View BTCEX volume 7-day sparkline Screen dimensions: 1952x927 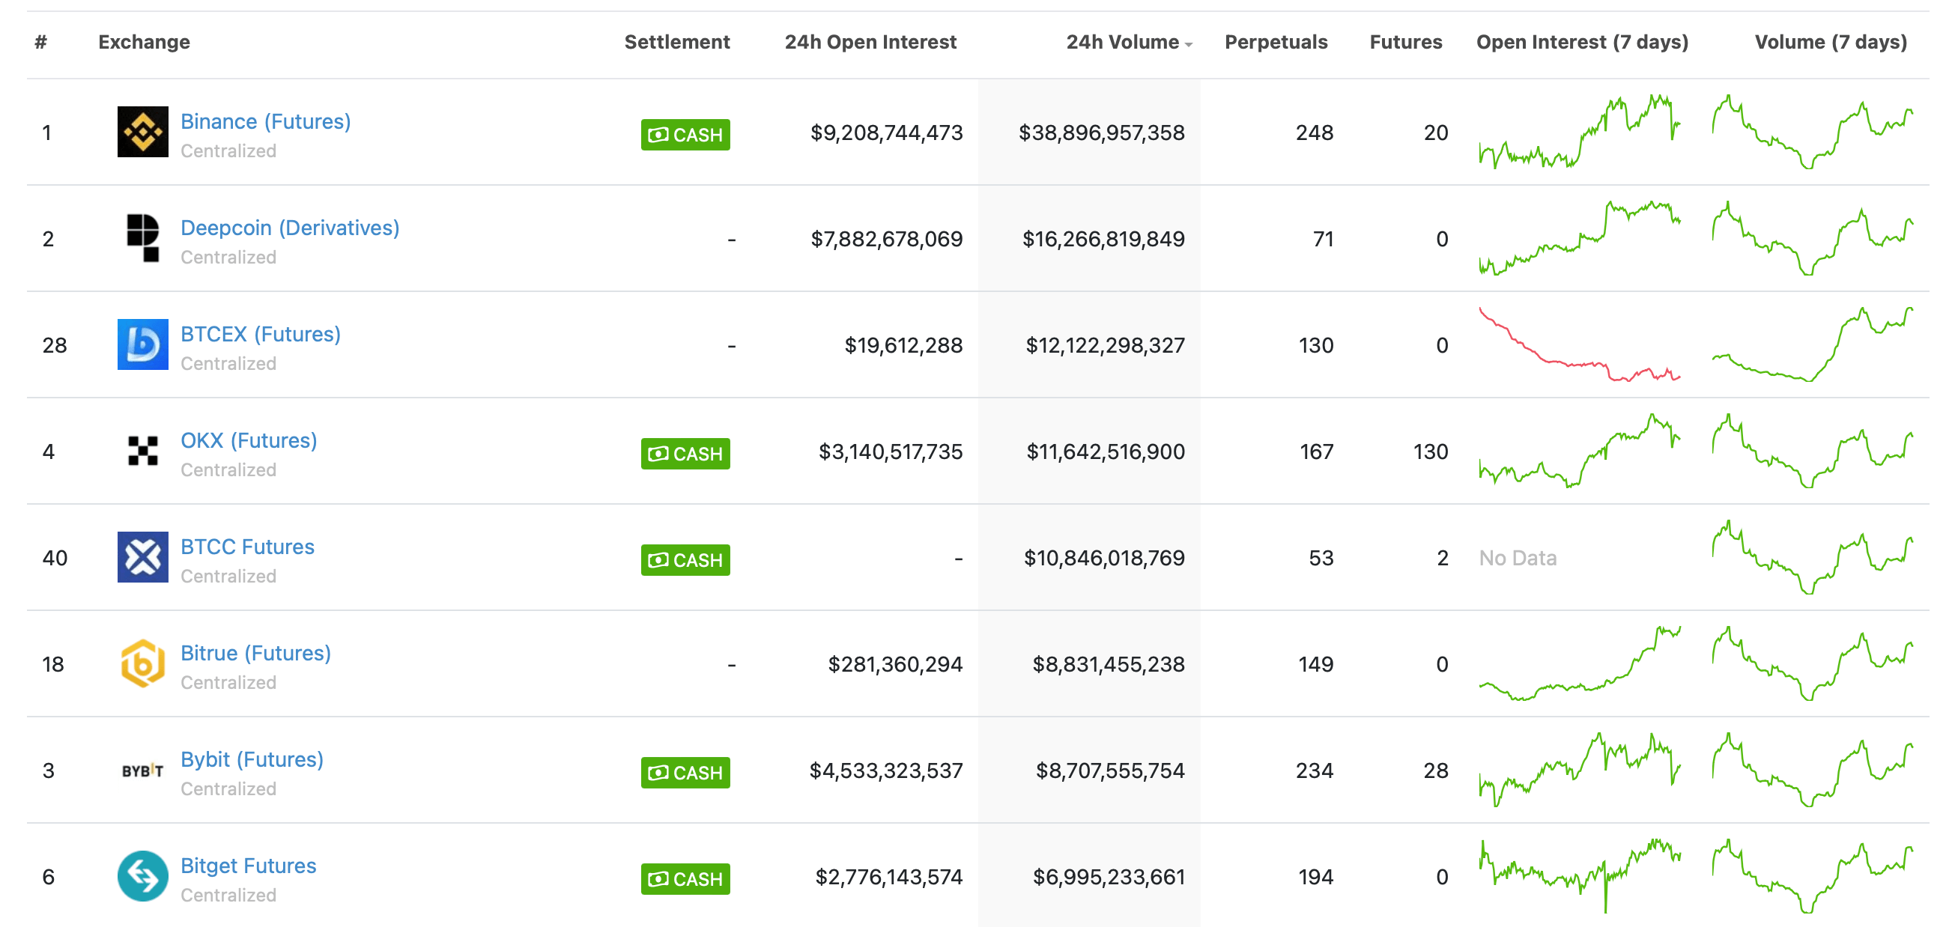(1813, 344)
